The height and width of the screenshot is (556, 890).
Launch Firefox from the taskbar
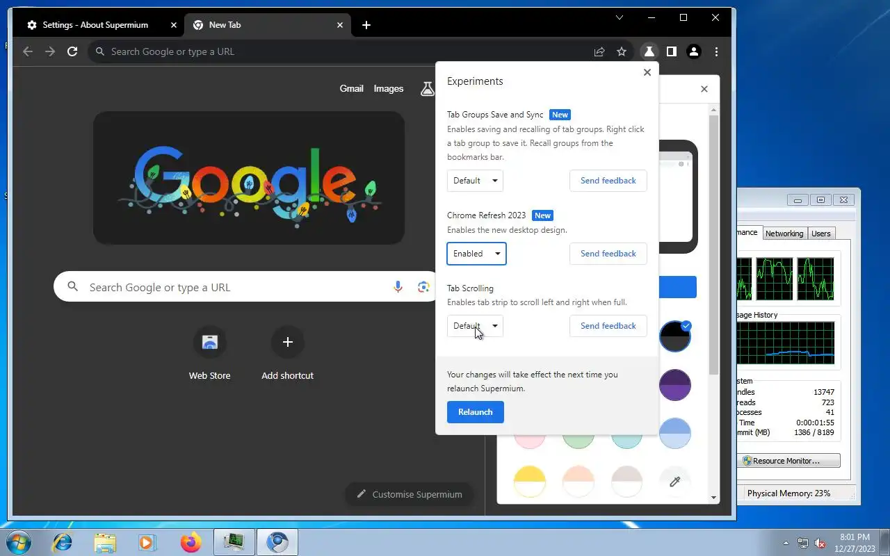click(191, 542)
